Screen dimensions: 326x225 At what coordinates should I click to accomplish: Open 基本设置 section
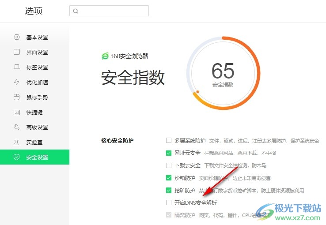34,37
